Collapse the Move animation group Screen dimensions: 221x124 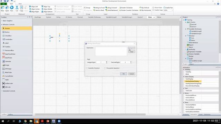pyautogui.click(x=184, y=93)
